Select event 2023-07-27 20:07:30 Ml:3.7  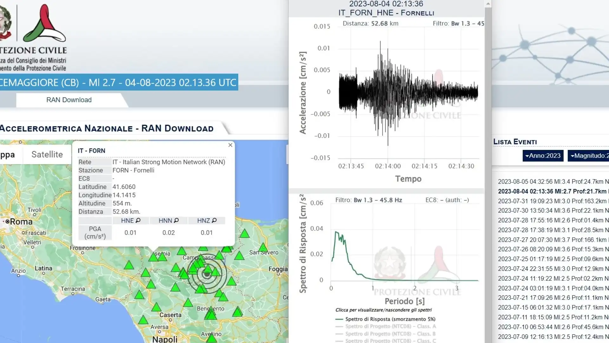[x=553, y=240]
